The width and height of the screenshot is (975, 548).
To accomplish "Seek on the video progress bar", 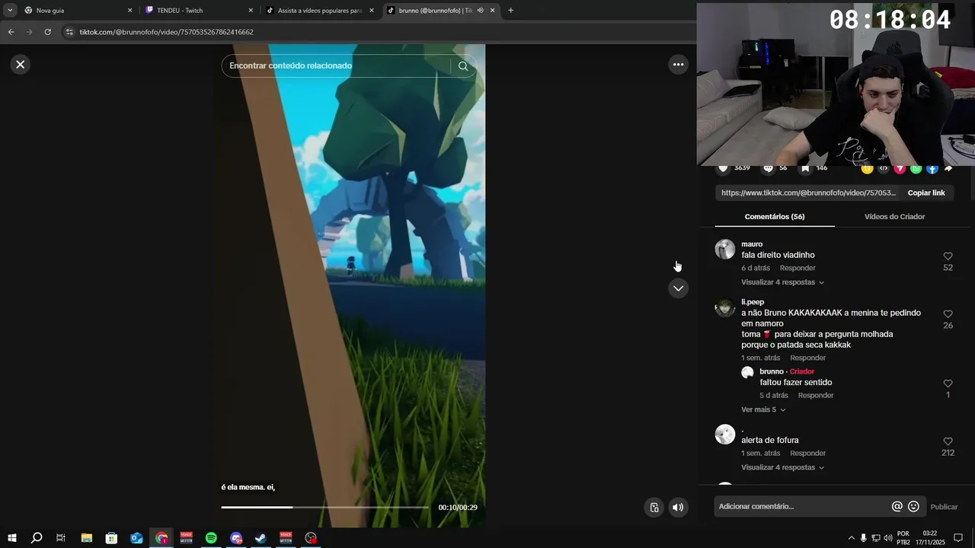I will 324,507.
